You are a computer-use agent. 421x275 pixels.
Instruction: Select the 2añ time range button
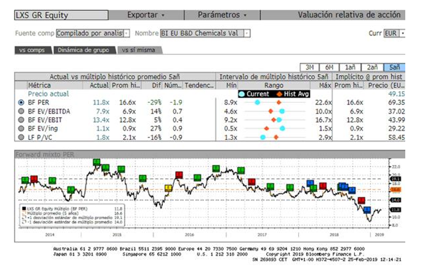(372, 67)
